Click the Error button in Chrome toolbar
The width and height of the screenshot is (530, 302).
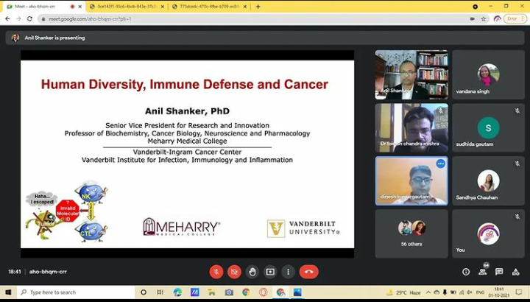(515, 18)
